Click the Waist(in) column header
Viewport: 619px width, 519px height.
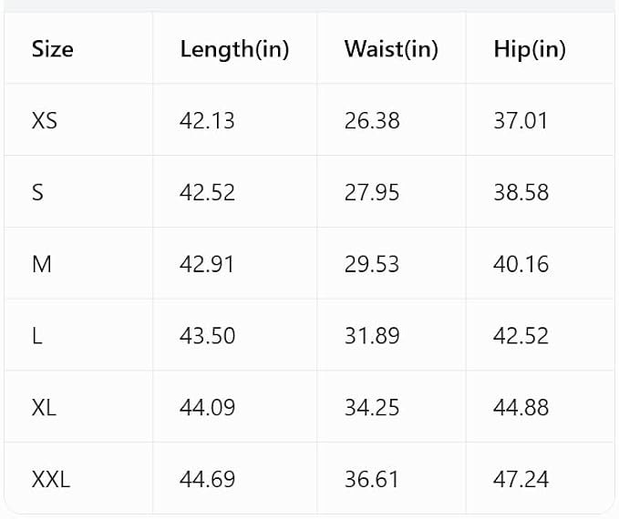(391, 50)
